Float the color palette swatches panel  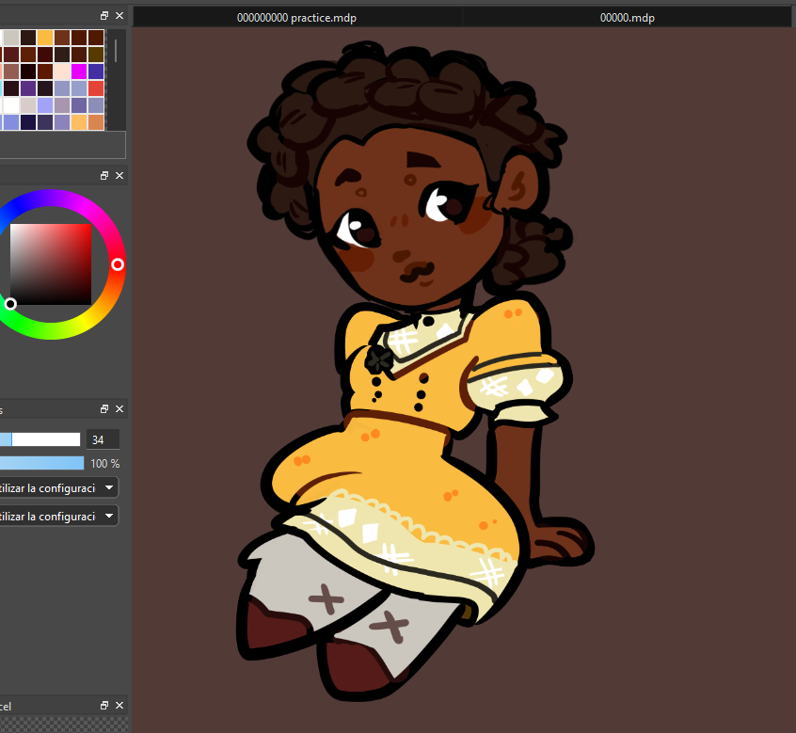[104, 16]
